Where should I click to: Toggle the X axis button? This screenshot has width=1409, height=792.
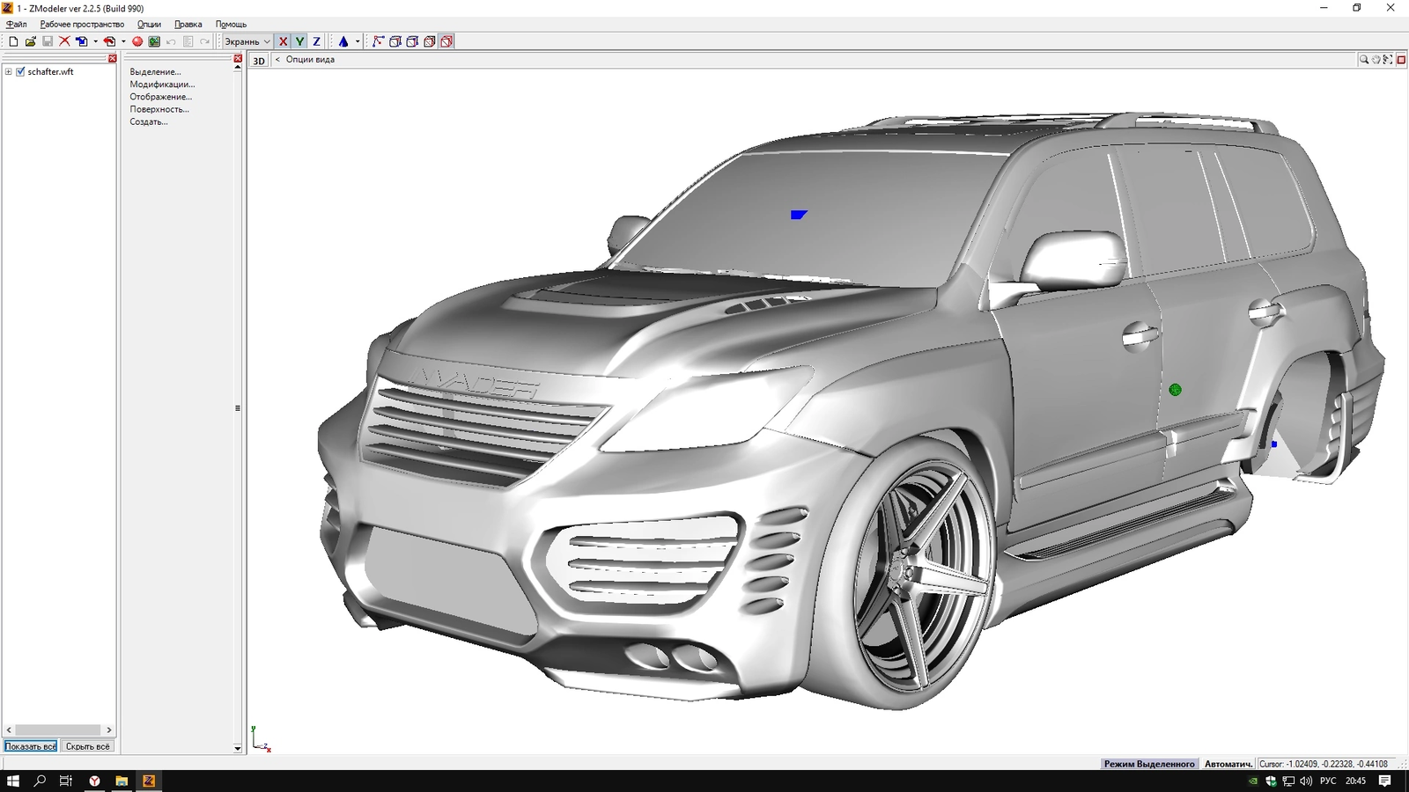click(283, 41)
